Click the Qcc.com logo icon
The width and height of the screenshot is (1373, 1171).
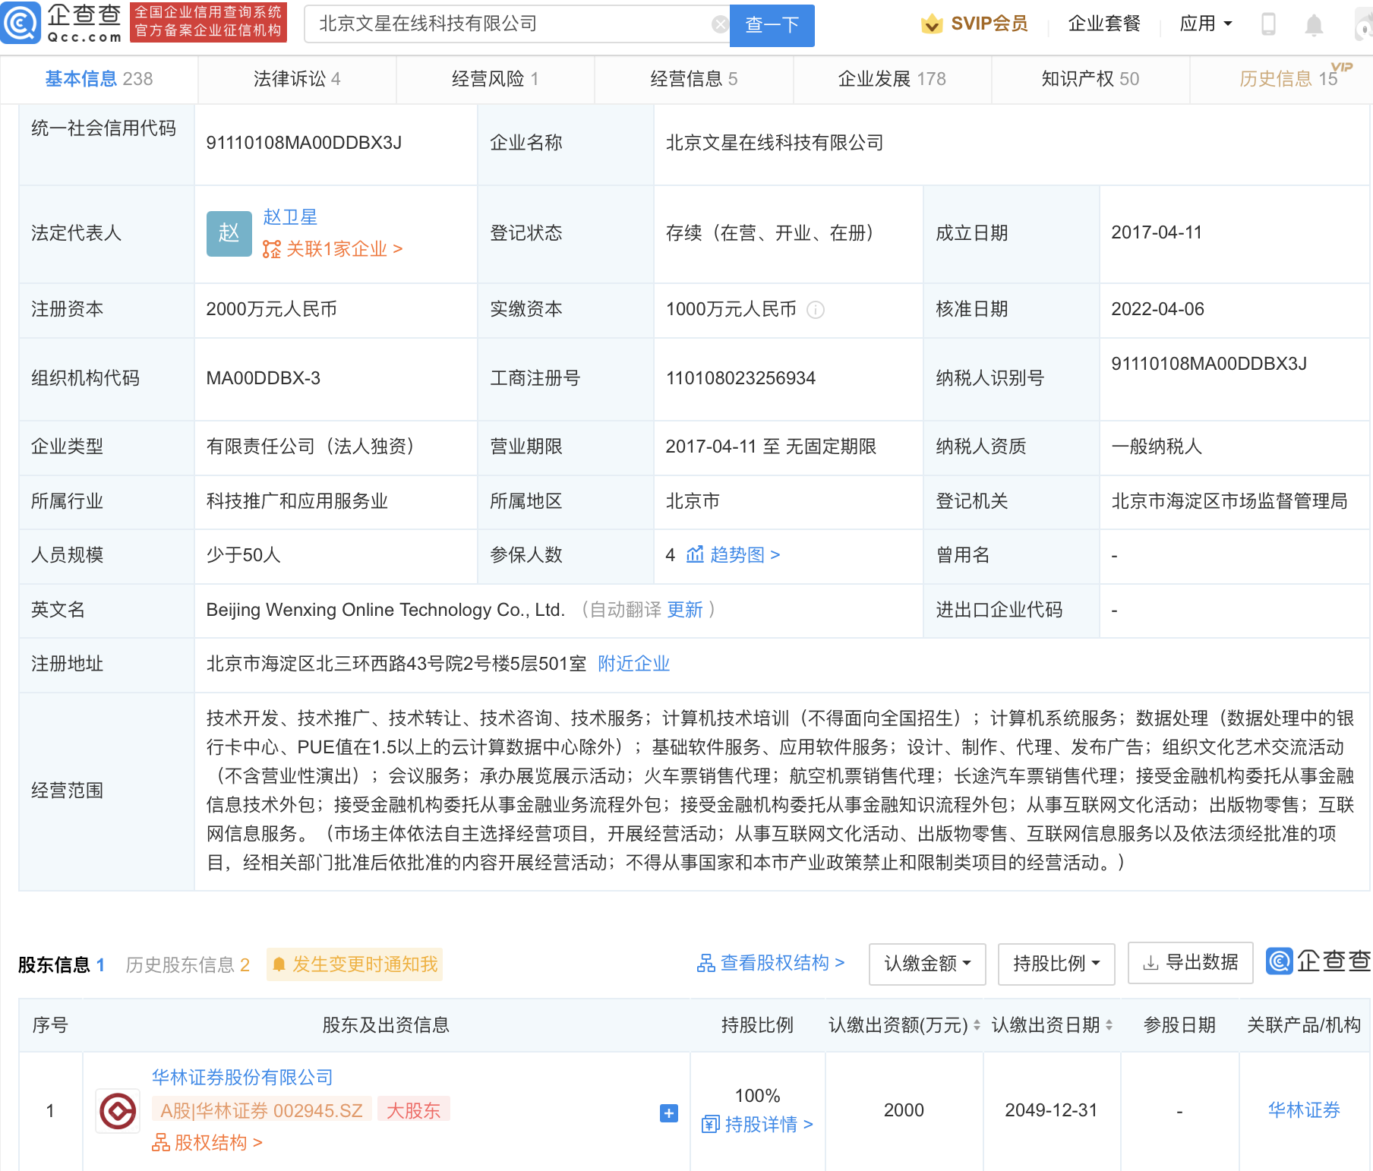[x=21, y=24]
